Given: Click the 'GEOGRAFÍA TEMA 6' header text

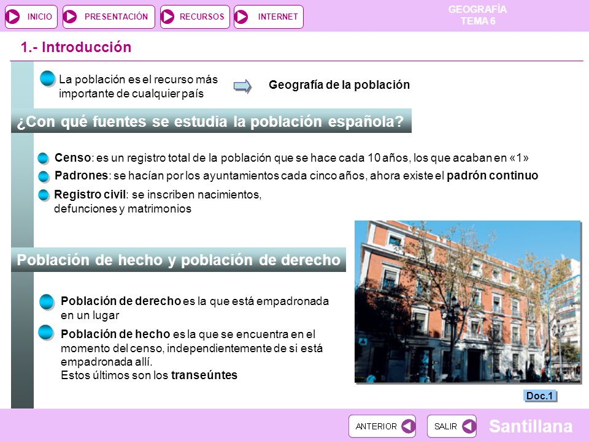Looking at the screenshot, I should coord(477,15).
